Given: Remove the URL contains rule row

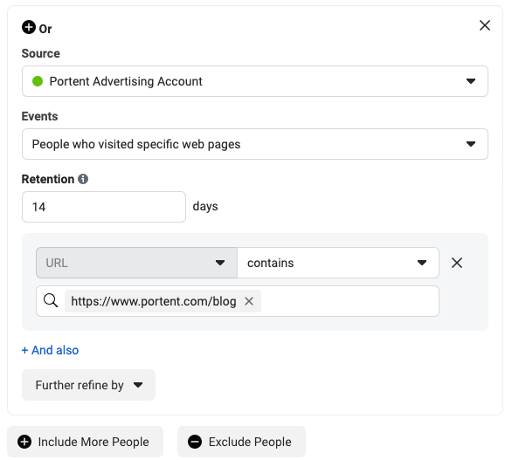Looking at the screenshot, I should pyautogui.click(x=456, y=263).
